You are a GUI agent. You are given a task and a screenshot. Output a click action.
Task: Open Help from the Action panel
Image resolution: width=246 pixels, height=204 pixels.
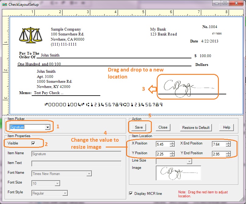point(226,127)
